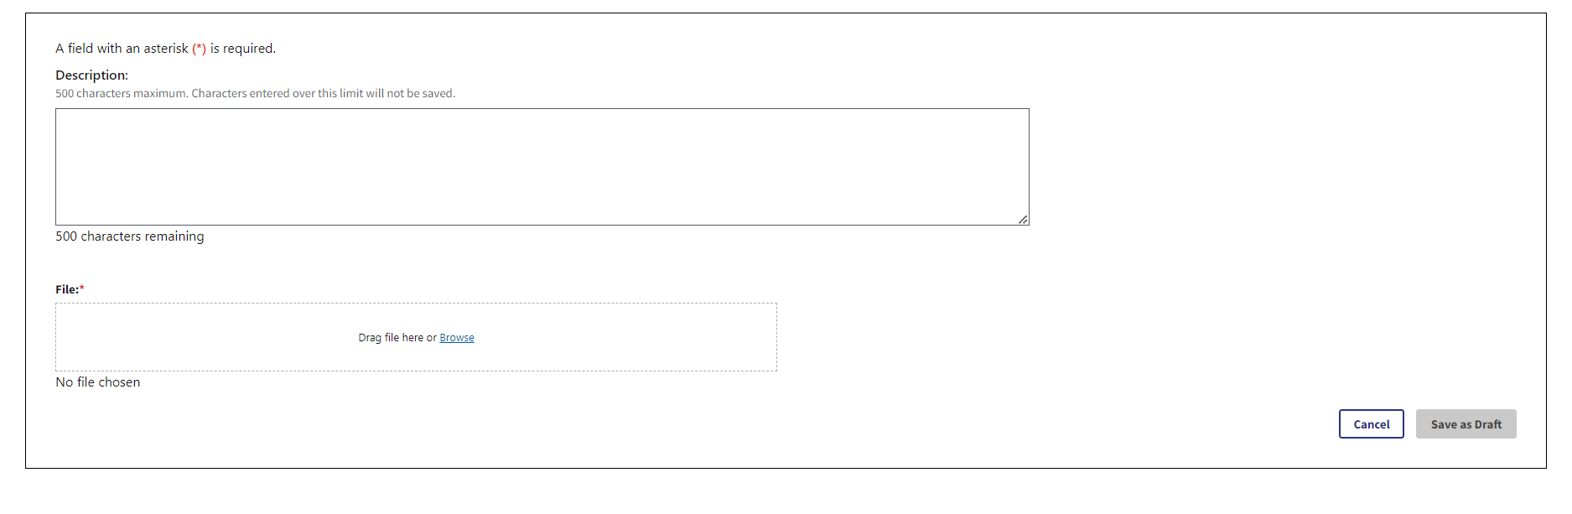Click the Description text area resize handle
This screenshot has width=1572, height=514.
(x=1023, y=220)
